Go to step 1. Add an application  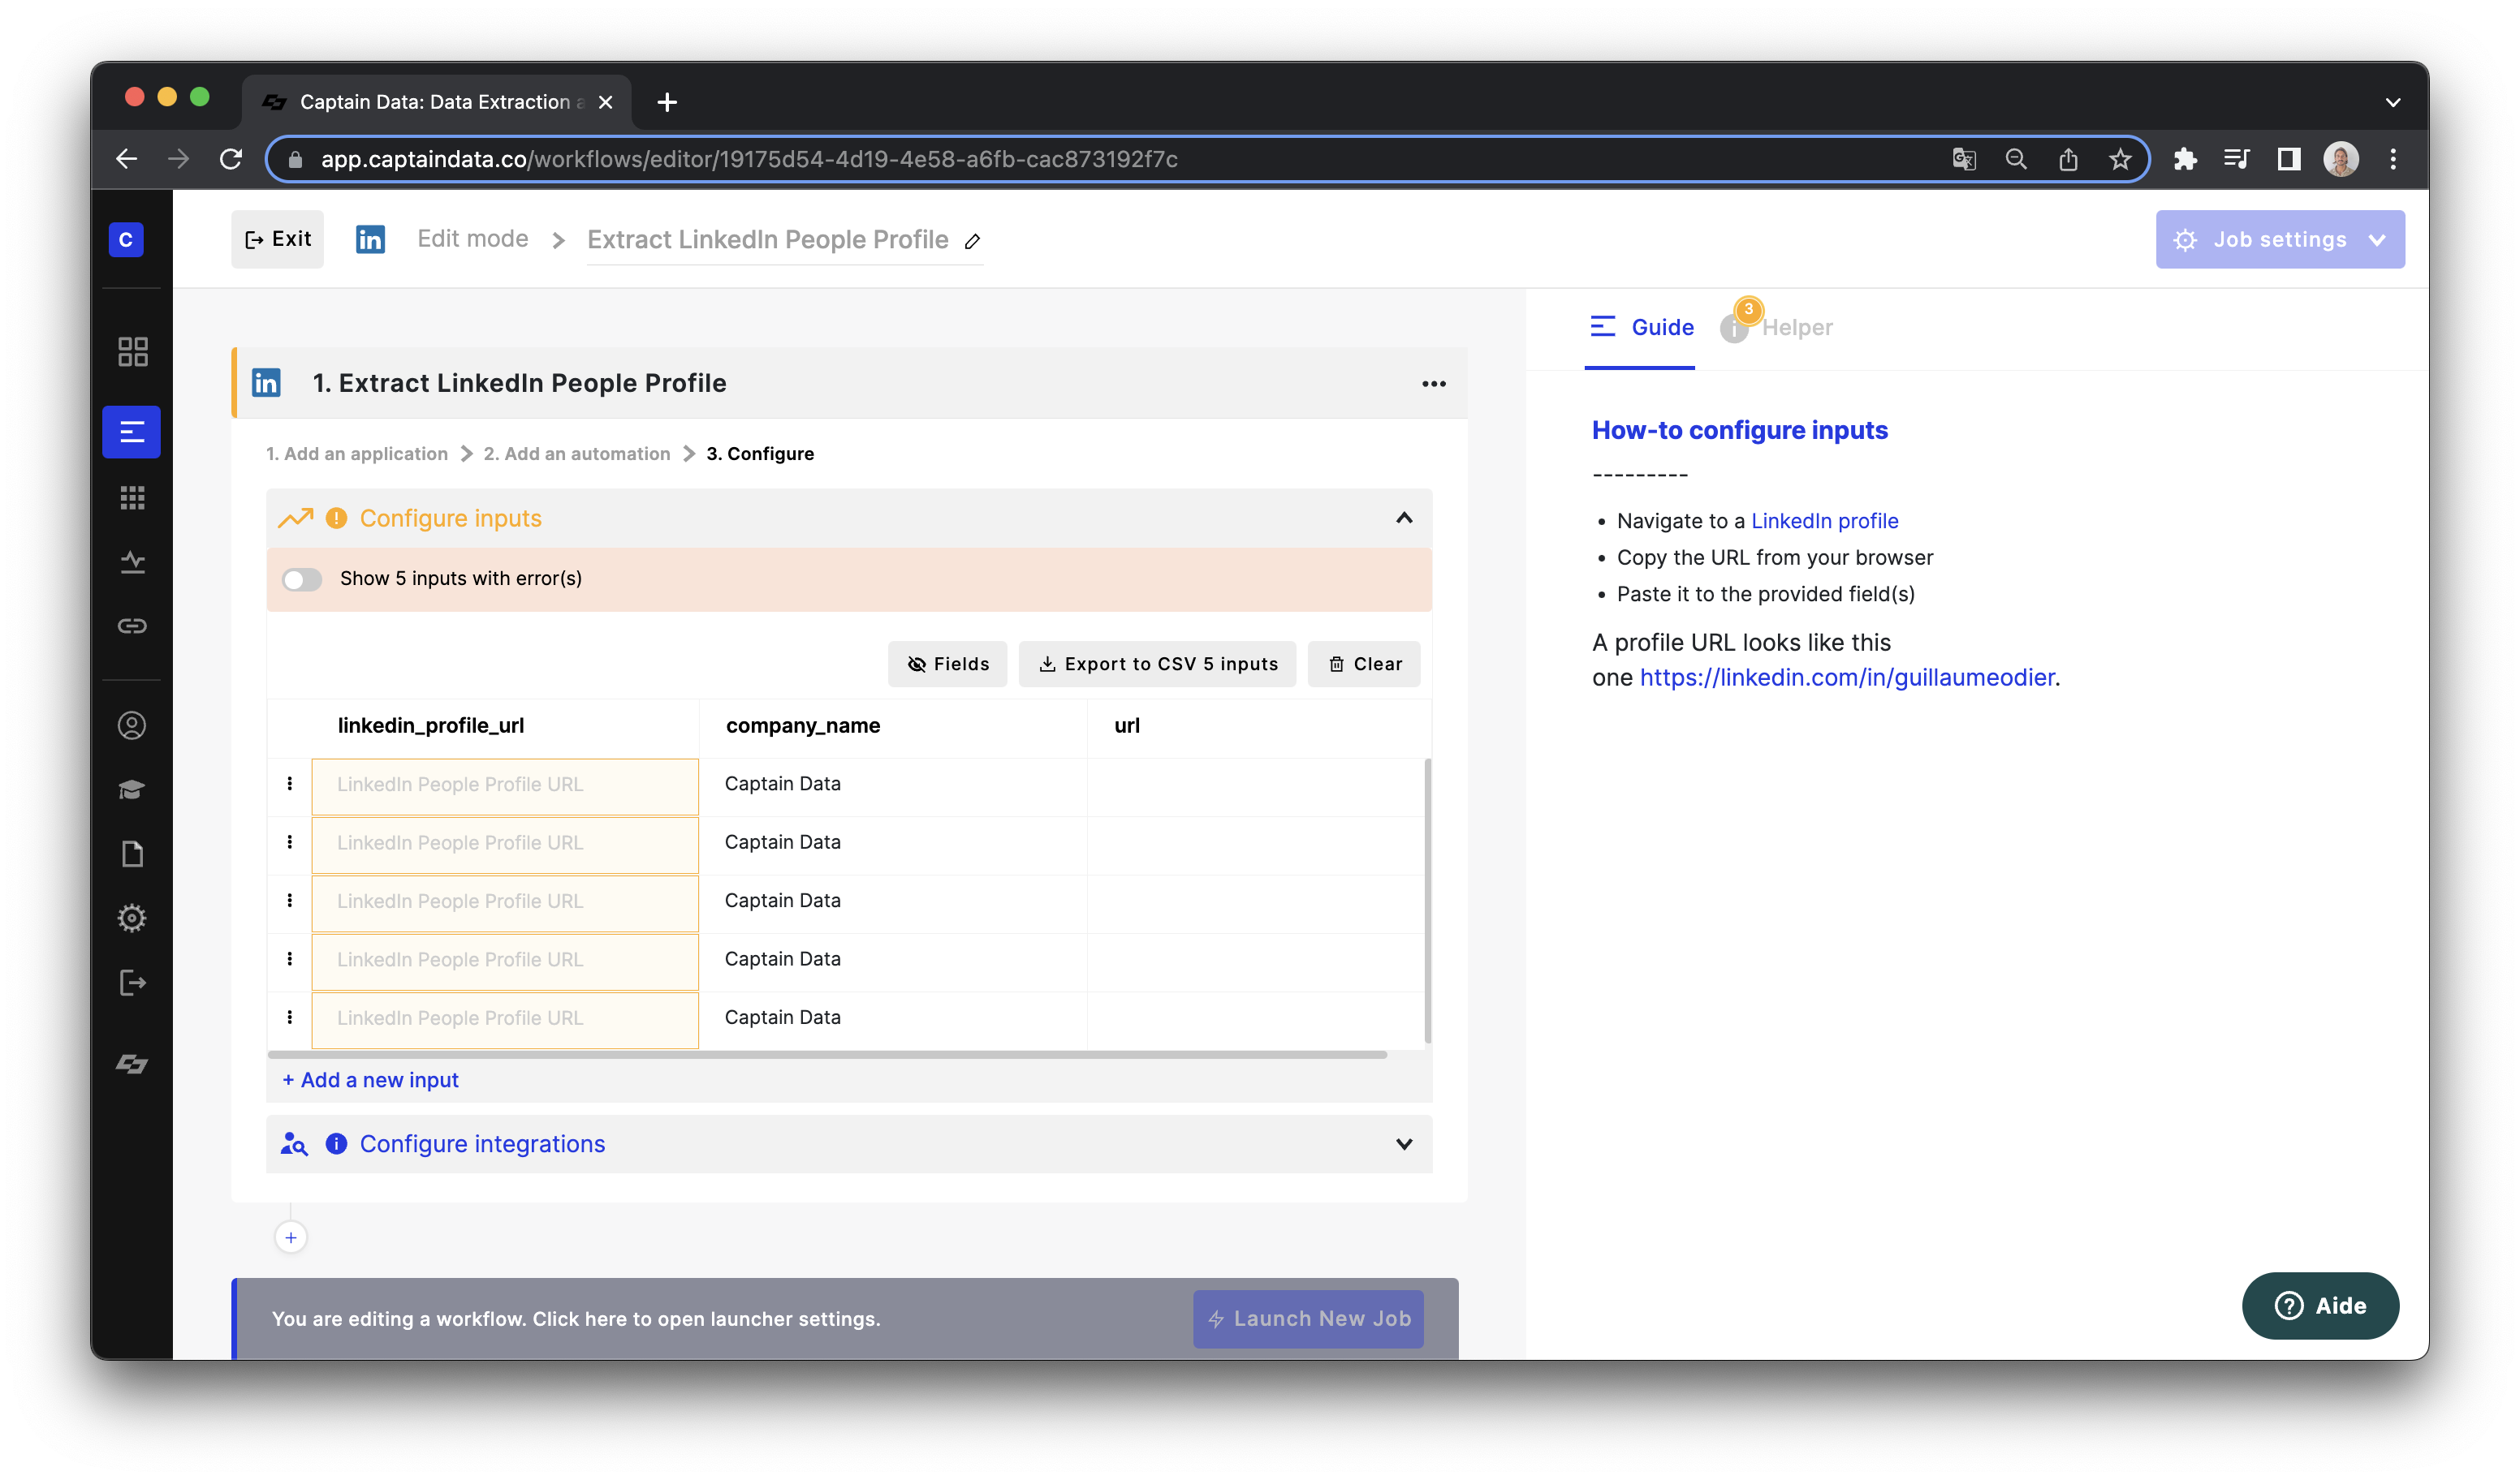(x=357, y=454)
